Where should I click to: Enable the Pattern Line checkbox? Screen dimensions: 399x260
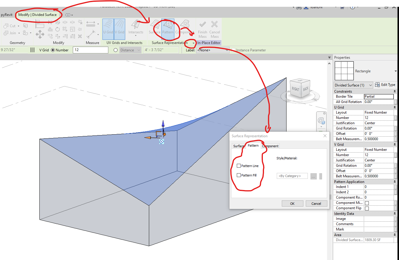click(239, 166)
